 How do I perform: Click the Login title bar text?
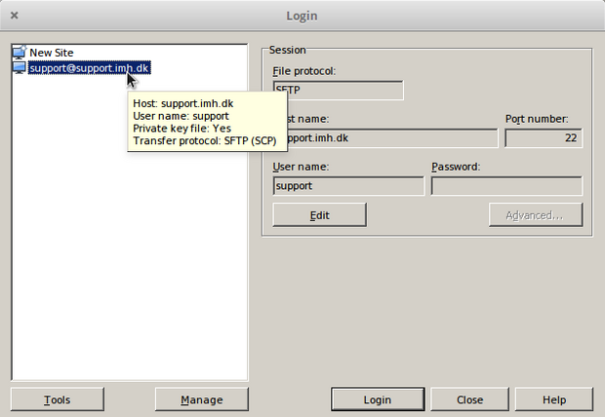302,16
